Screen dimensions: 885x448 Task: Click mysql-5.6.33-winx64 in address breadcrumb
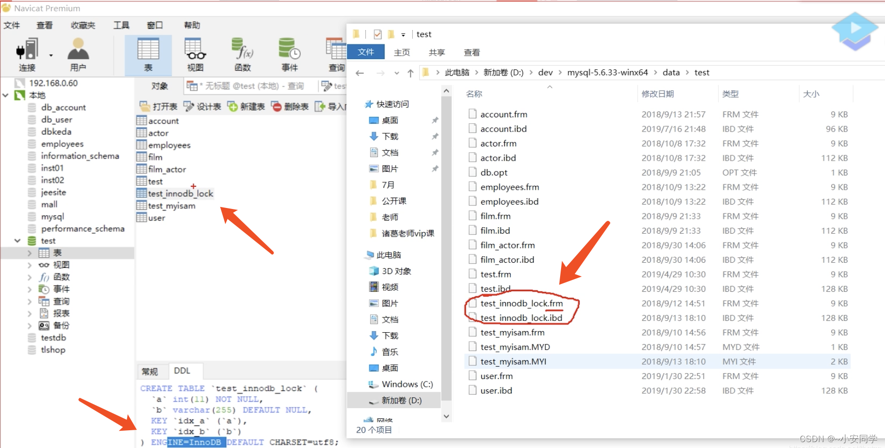[607, 72]
